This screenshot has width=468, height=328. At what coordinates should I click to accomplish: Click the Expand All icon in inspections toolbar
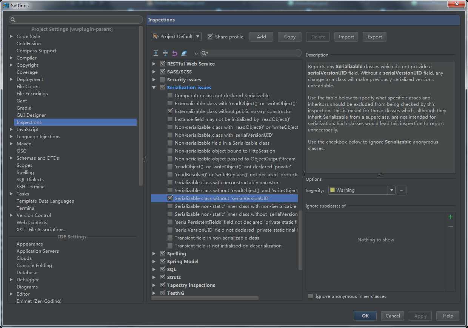point(156,53)
